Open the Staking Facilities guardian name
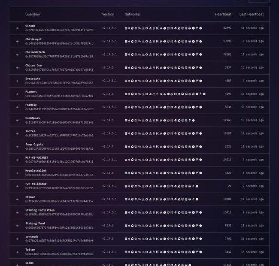279x266 pixels. click(x=40, y=210)
